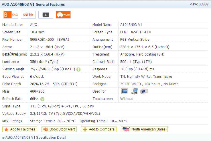Click the Voltage Supply row label
Screen dimensions: 211x141
pos(14,114)
